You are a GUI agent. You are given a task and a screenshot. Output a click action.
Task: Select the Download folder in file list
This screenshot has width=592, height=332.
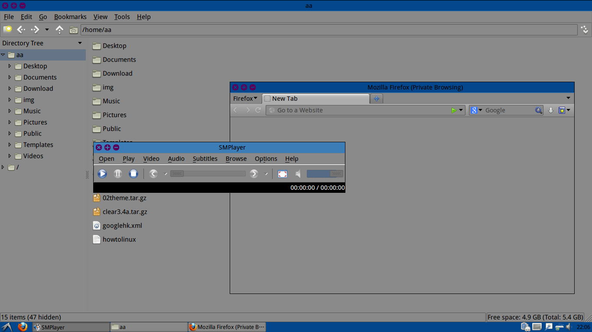[x=113, y=73]
